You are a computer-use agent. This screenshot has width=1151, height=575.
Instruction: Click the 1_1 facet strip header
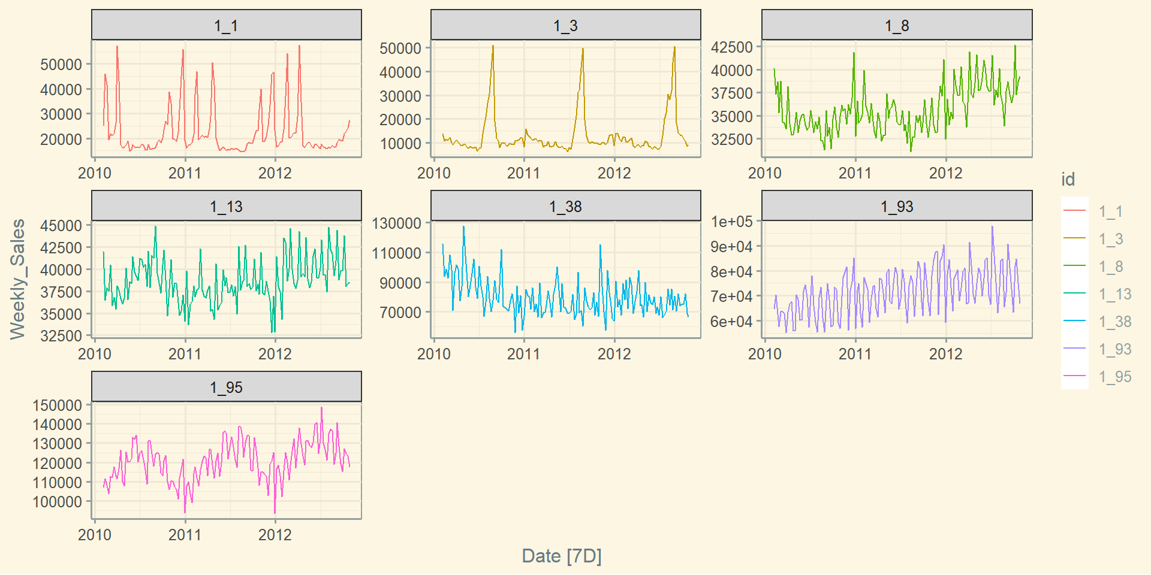point(226,25)
